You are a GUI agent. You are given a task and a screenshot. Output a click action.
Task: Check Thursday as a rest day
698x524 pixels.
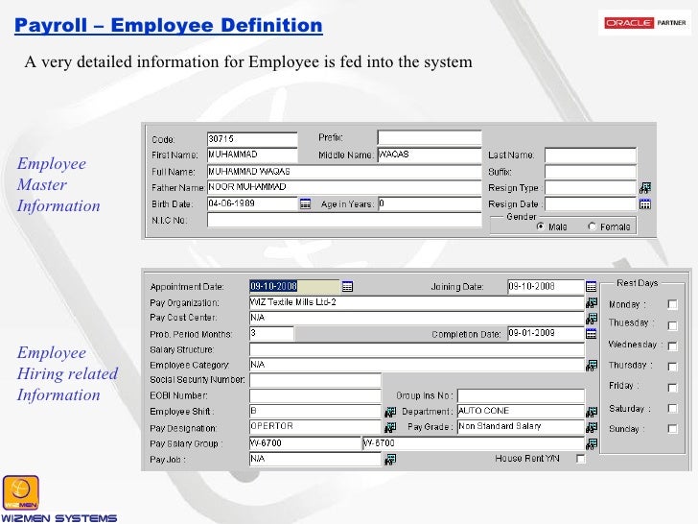pos(673,367)
